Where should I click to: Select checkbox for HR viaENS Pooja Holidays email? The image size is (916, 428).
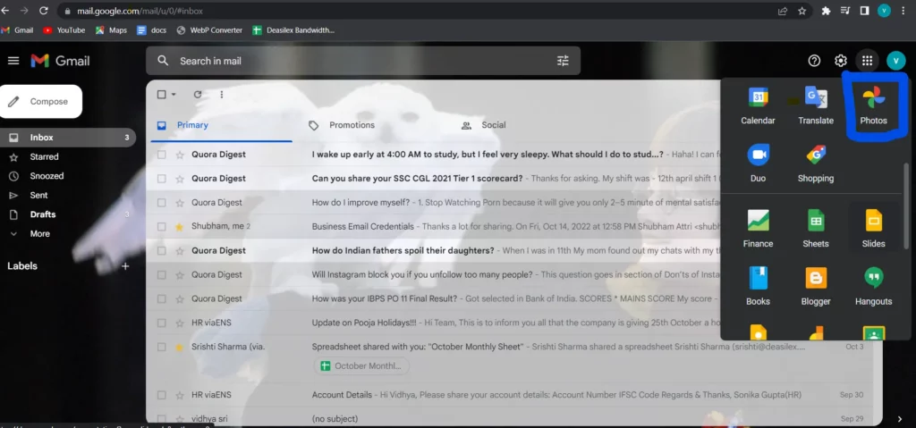point(162,323)
